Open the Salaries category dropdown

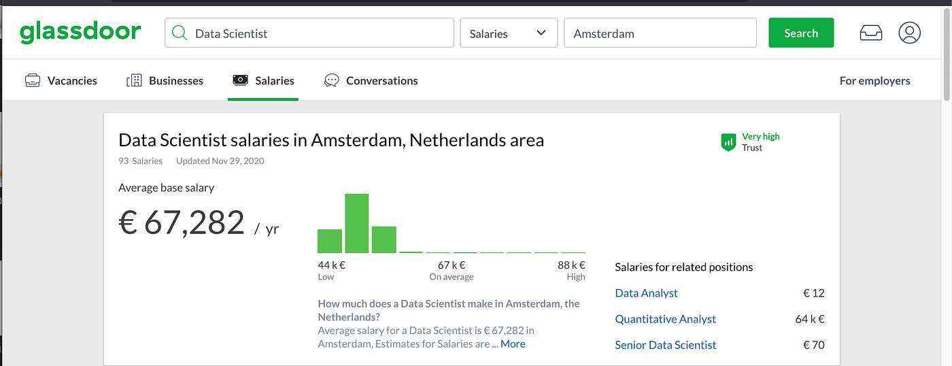pos(509,33)
